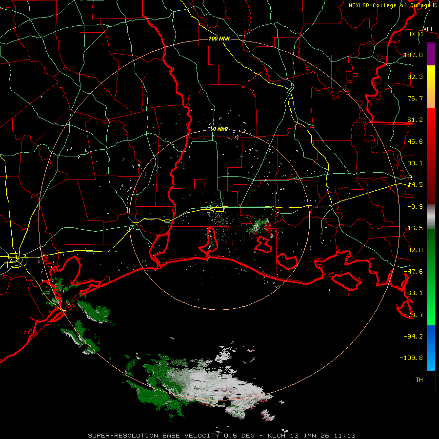The image size is (439, 439).
Task: Pick the green segment of the color bar
Action: (431, 277)
